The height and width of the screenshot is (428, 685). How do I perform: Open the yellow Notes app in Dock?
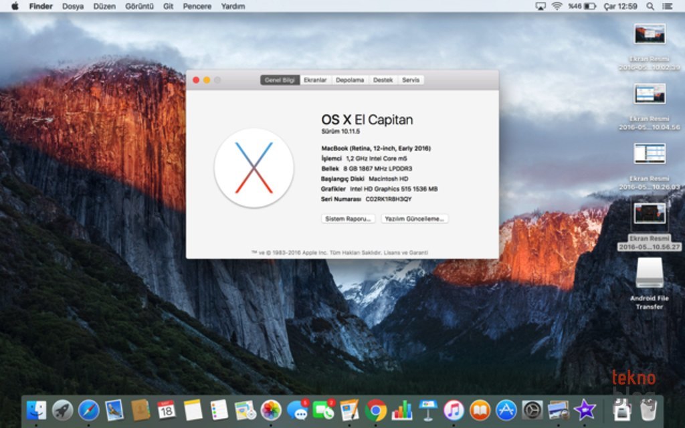click(x=193, y=410)
